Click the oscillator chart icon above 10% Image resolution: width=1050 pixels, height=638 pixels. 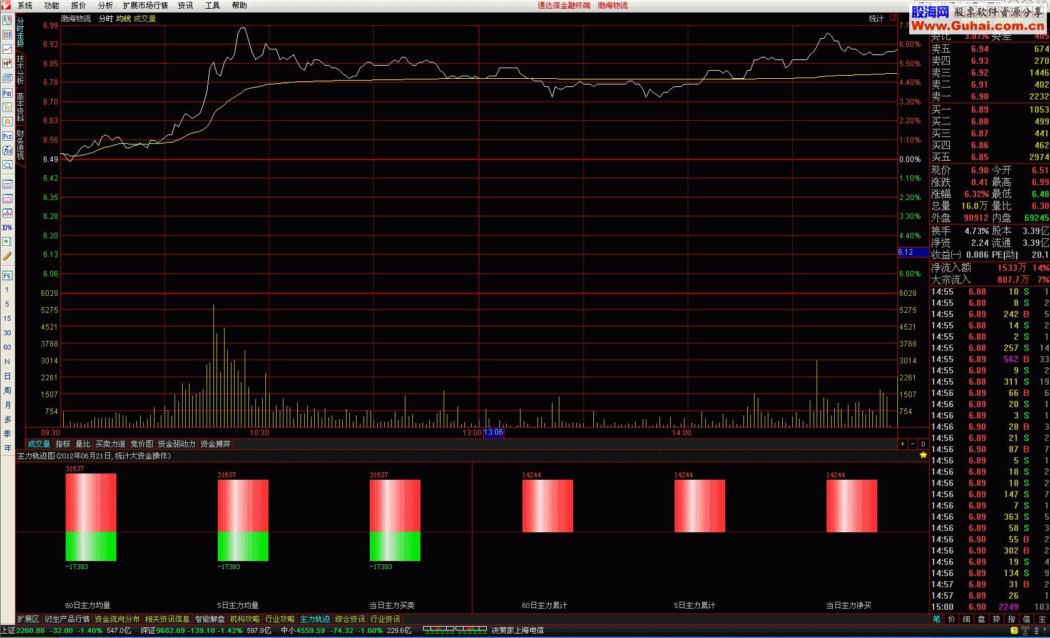(x=8, y=213)
